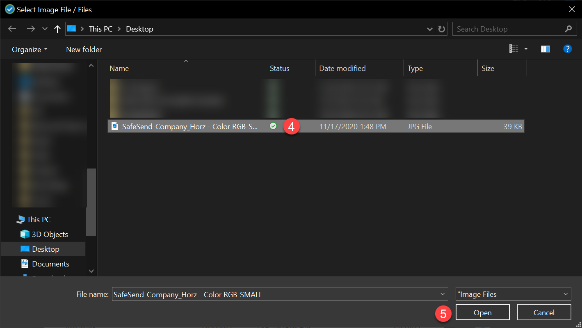The image size is (582, 328).
Task: Toggle the preview pane icon
Action: pos(545,49)
